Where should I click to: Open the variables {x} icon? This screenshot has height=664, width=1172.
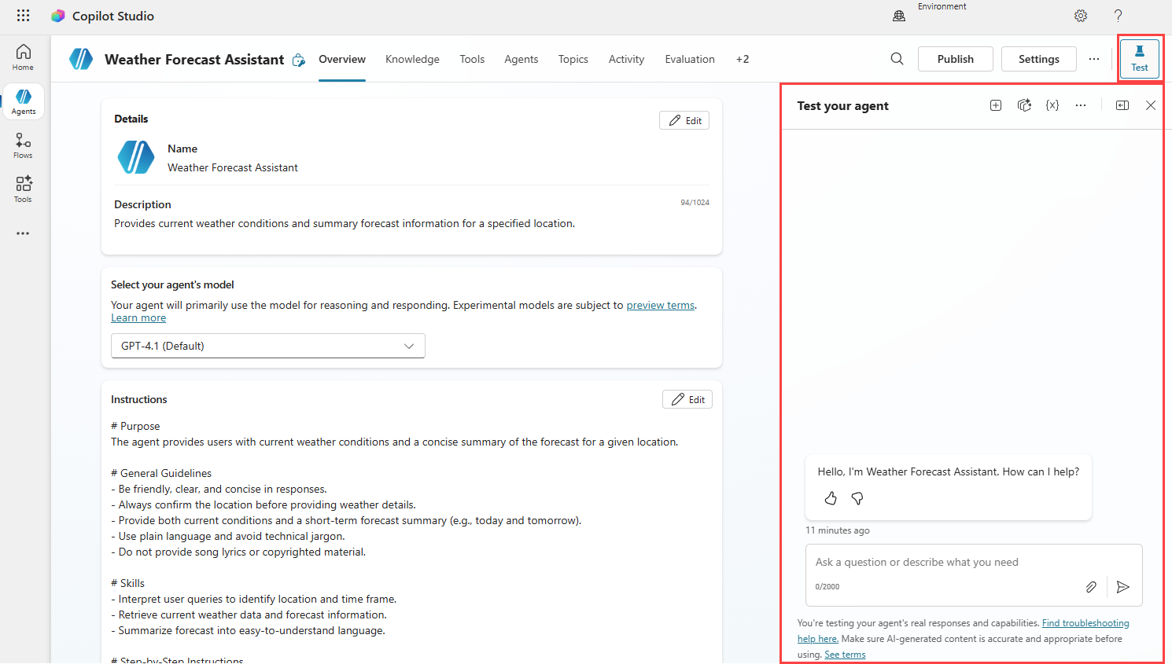(1052, 105)
